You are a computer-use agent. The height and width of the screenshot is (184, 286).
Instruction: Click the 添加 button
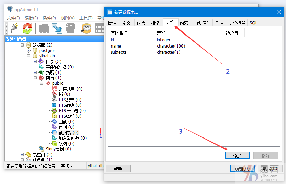tap(237, 156)
